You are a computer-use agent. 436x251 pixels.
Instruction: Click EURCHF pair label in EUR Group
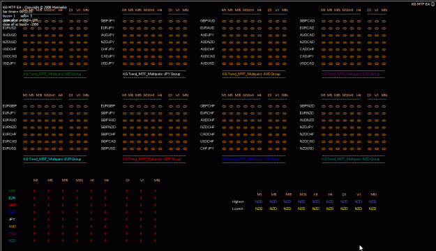pyautogui.click(x=10, y=135)
